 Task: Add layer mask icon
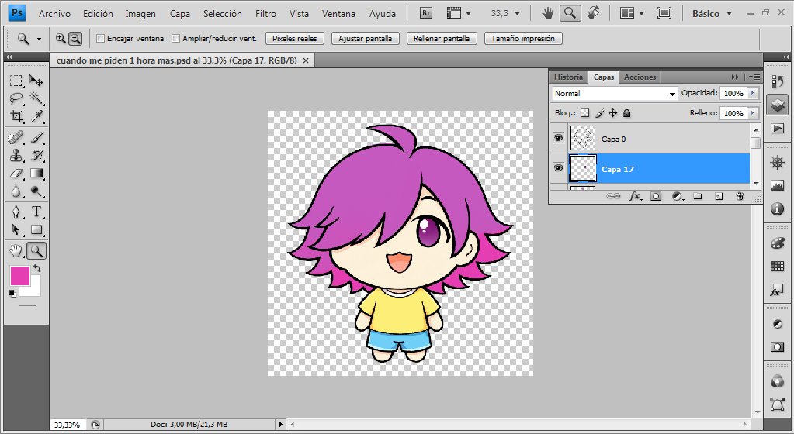[x=656, y=196]
